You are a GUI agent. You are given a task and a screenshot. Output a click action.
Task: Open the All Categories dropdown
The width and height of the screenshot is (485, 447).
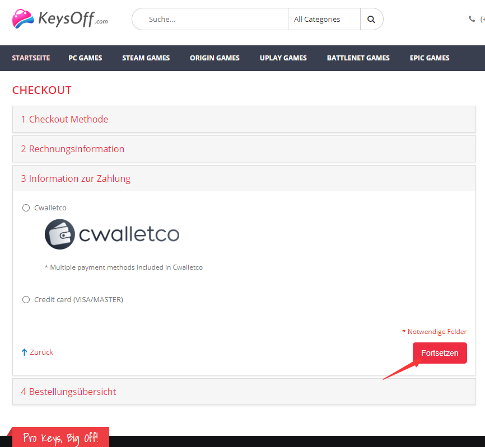coord(324,19)
